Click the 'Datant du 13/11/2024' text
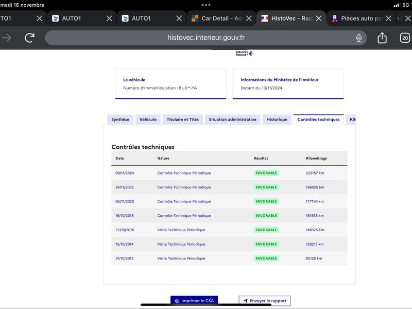The image size is (412, 309). (x=261, y=88)
